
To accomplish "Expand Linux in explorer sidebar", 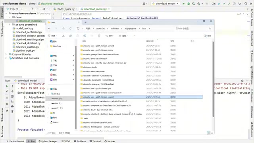I will coord(48,122).
